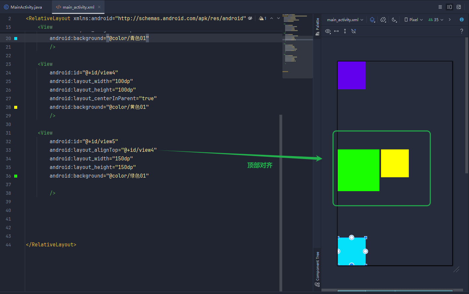Click the Night Mode moon icon
469x294 pixels.
coord(394,20)
